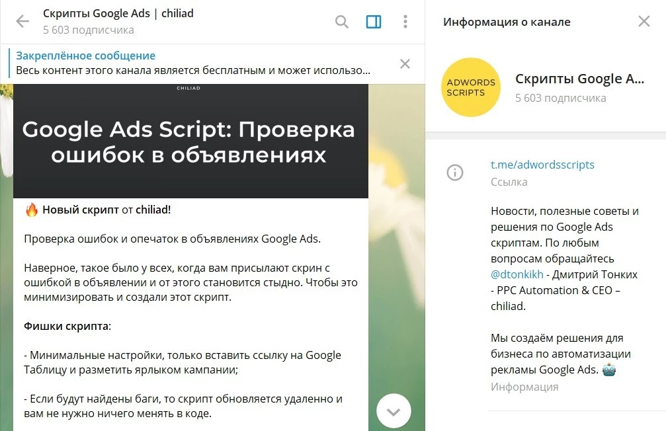Click the text Новый скрипт от chiliad!
666x431 pixels.
106,210
